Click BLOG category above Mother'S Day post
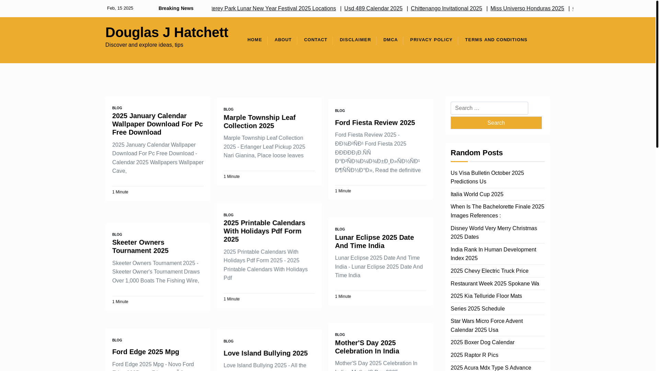The image size is (659, 371). pyautogui.click(x=340, y=335)
